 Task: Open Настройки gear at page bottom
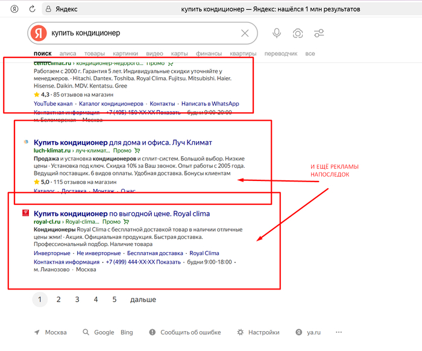click(258, 332)
